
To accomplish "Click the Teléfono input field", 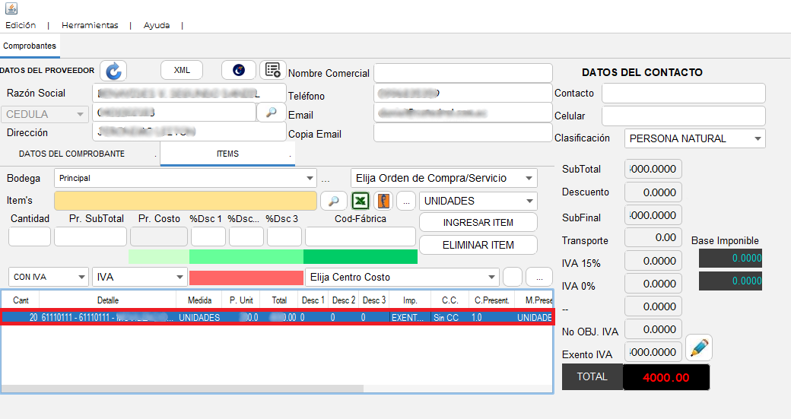I will (463, 94).
